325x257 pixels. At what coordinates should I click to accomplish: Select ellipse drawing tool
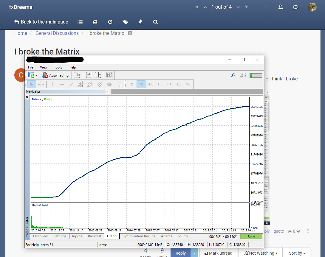(109, 84)
